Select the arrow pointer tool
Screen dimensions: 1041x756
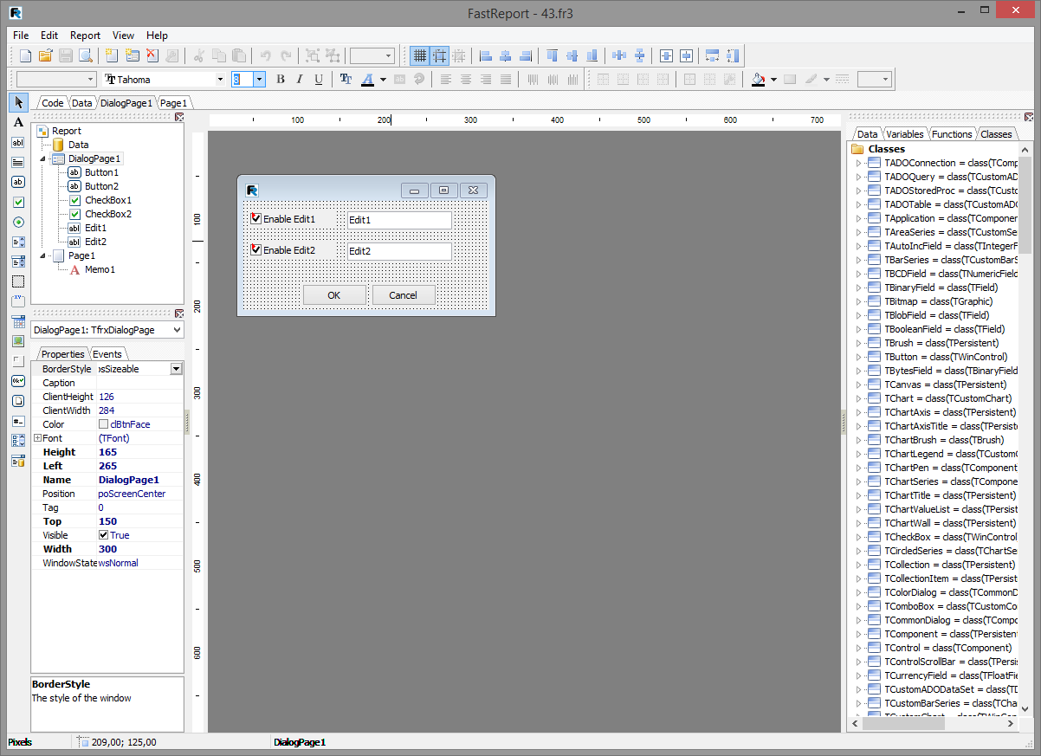coord(18,103)
